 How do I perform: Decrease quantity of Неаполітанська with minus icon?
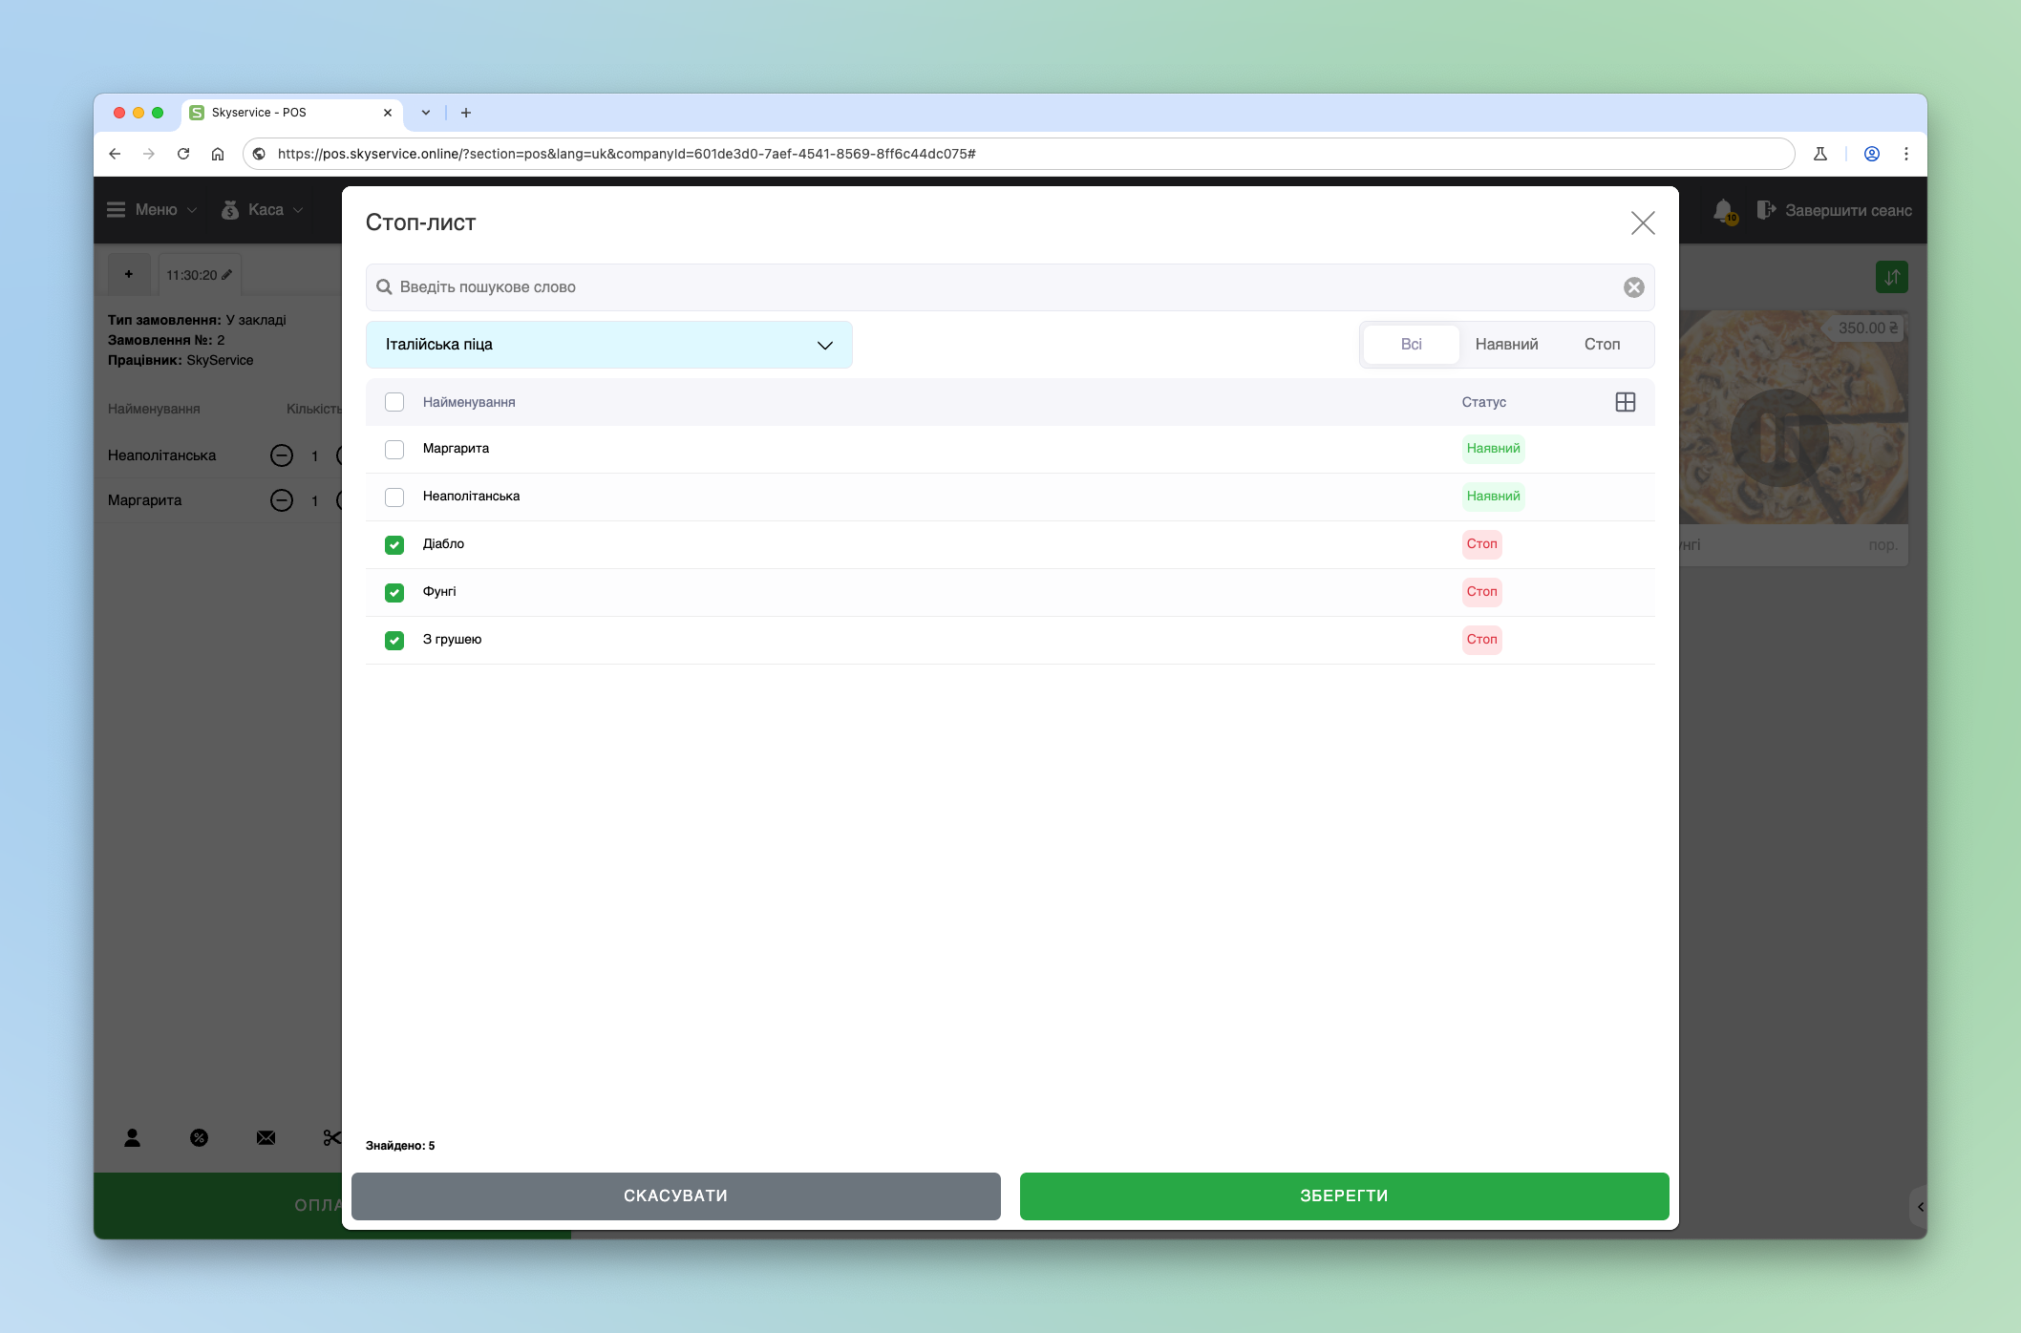click(282, 455)
